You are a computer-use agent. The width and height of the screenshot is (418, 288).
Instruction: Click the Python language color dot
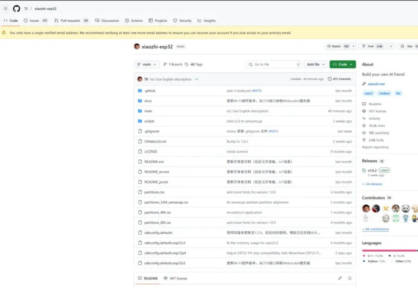pyautogui.click(x=364, y=261)
